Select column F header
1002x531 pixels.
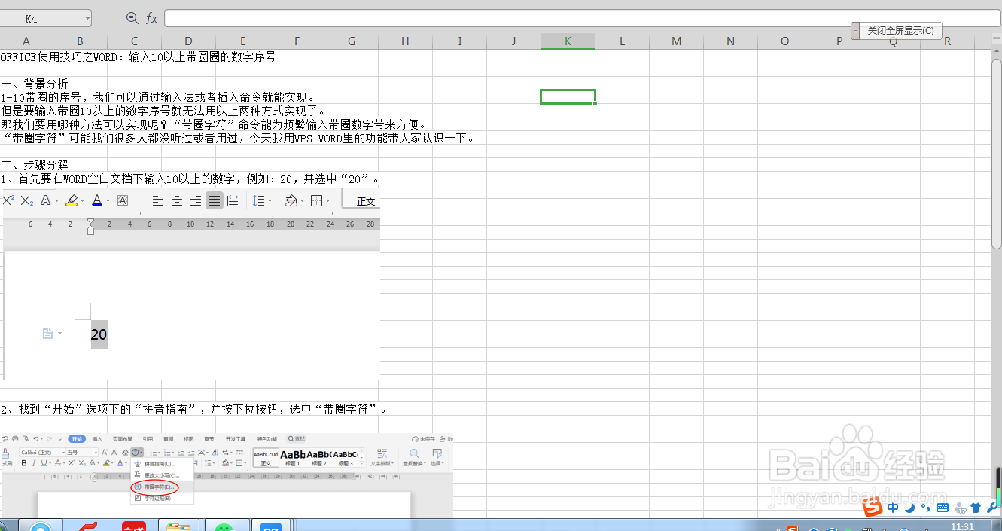tap(297, 41)
